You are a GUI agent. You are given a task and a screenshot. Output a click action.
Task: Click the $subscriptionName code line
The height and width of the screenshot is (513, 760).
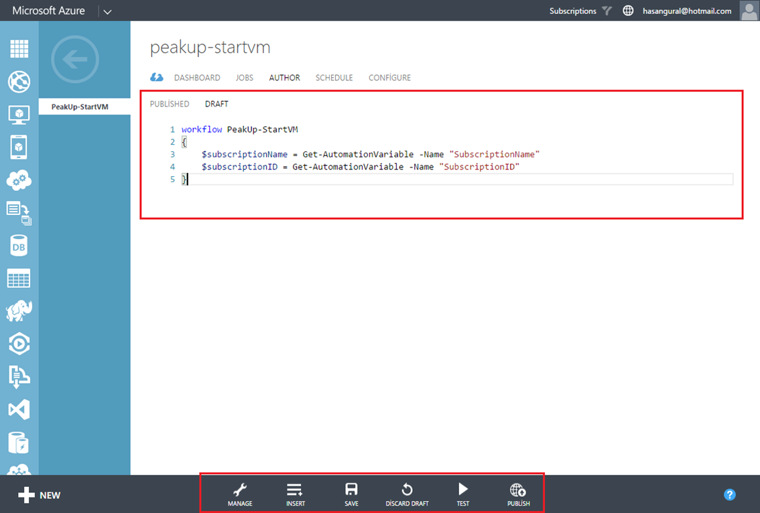pos(371,154)
